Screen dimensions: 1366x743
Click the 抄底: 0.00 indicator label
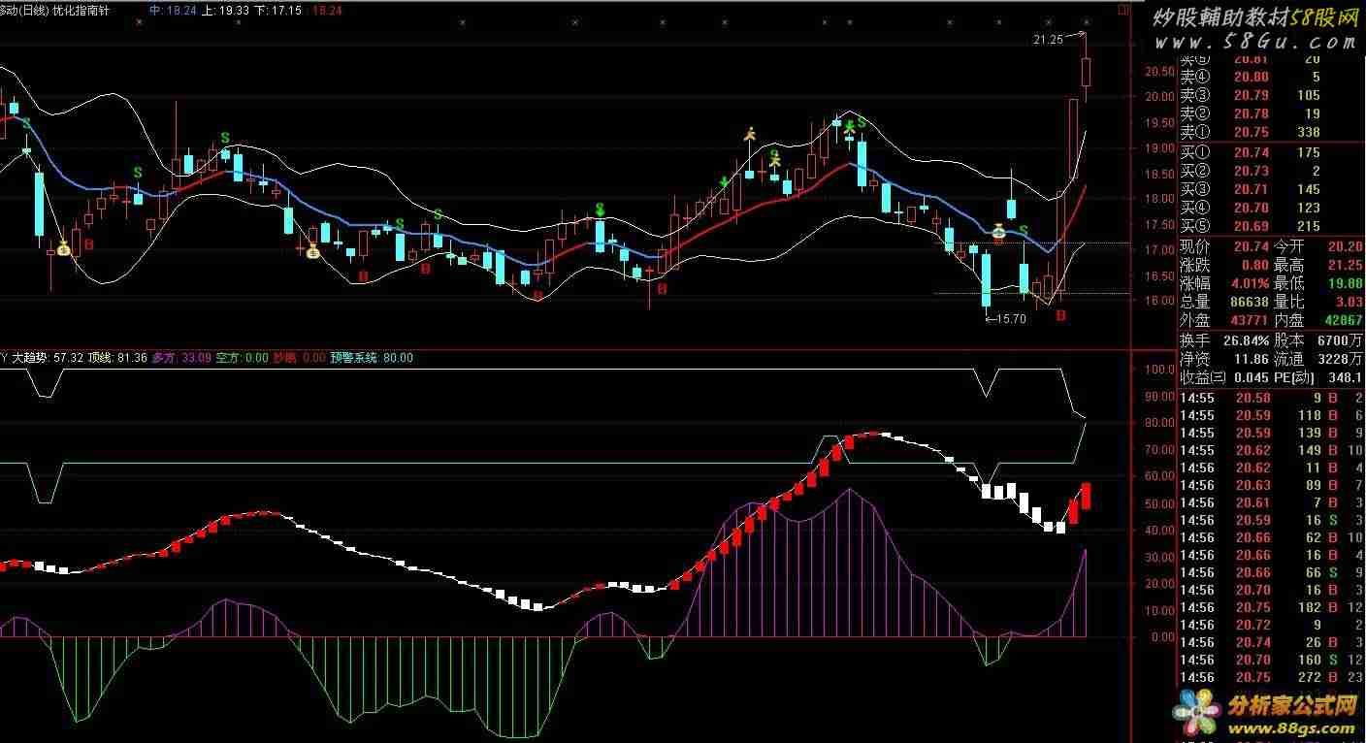[x=300, y=358]
